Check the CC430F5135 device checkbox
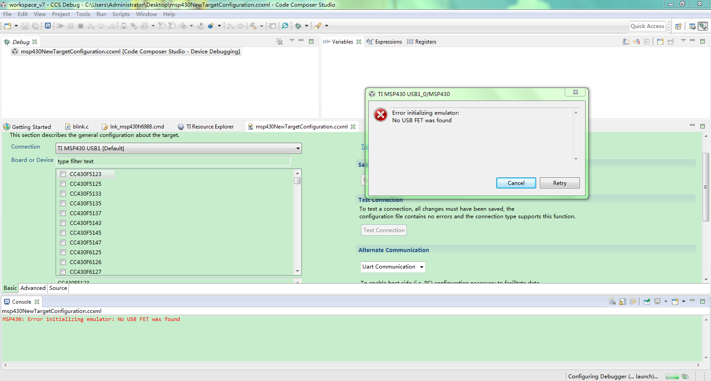Image resolution: width=711 pixels, height=381 pixels. [63, 204]
